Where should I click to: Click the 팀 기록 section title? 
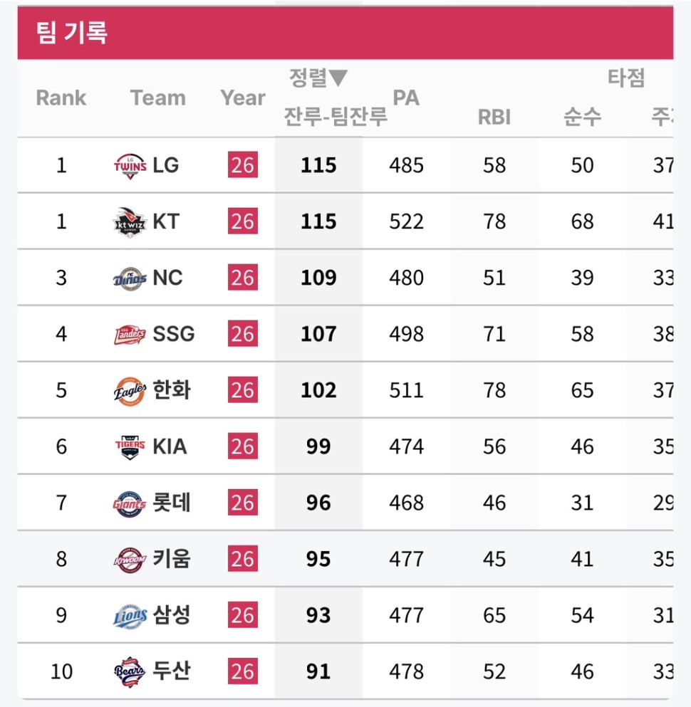coord(72,33)
